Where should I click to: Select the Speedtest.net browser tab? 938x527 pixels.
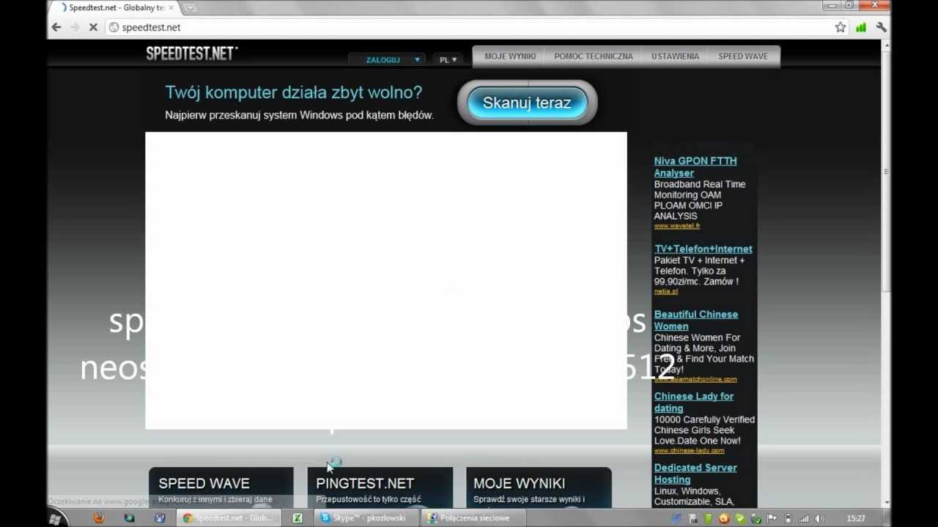[x=114, y=8]
